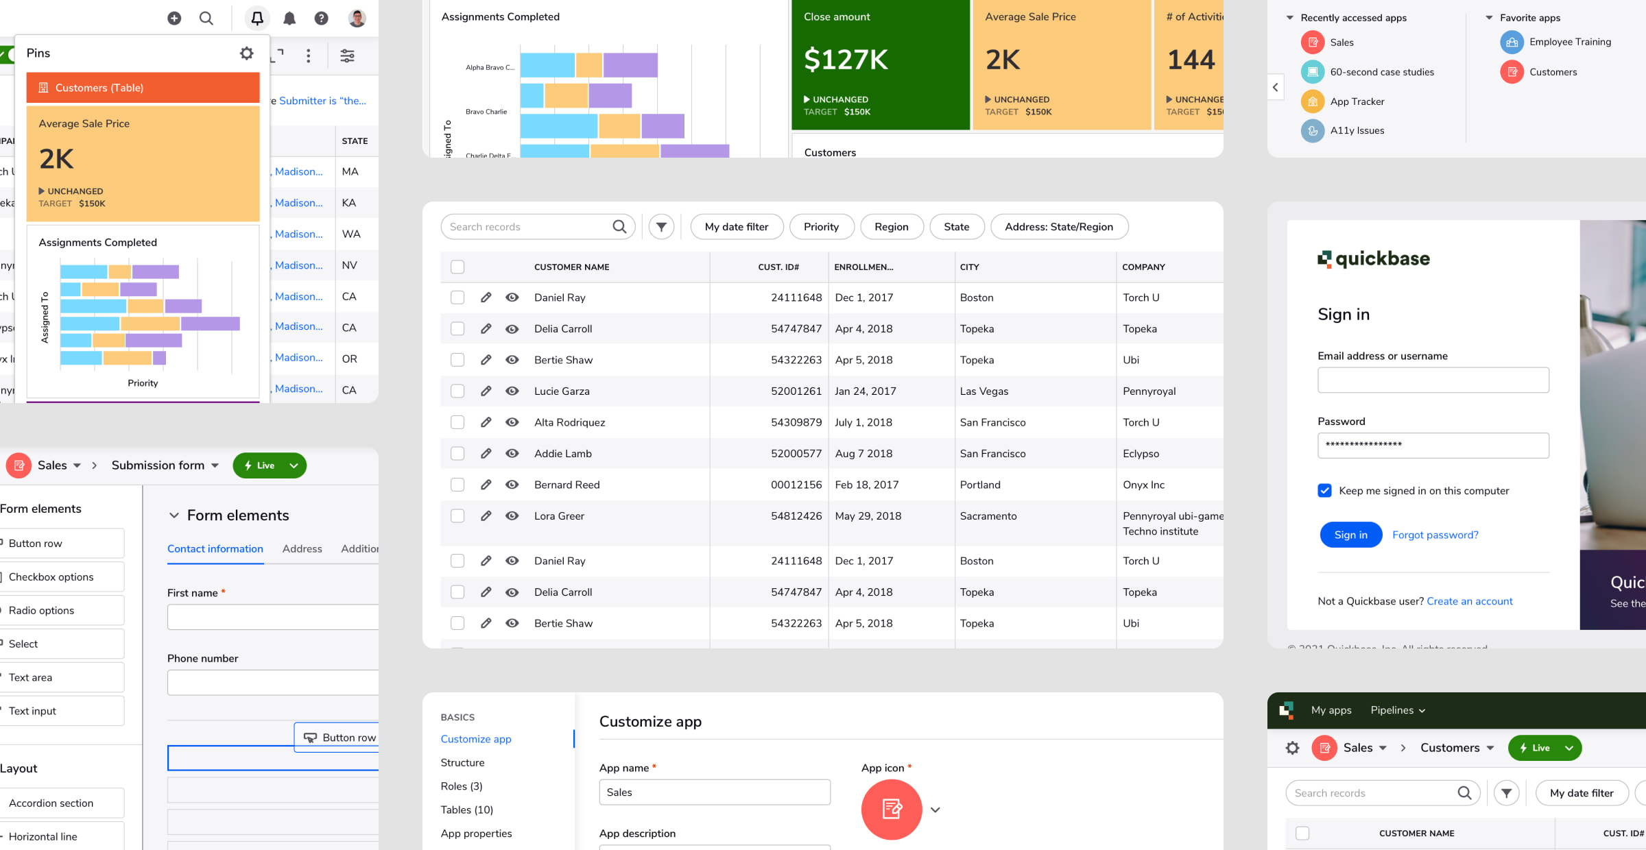Click the help question mark icon

pos(320,19)
